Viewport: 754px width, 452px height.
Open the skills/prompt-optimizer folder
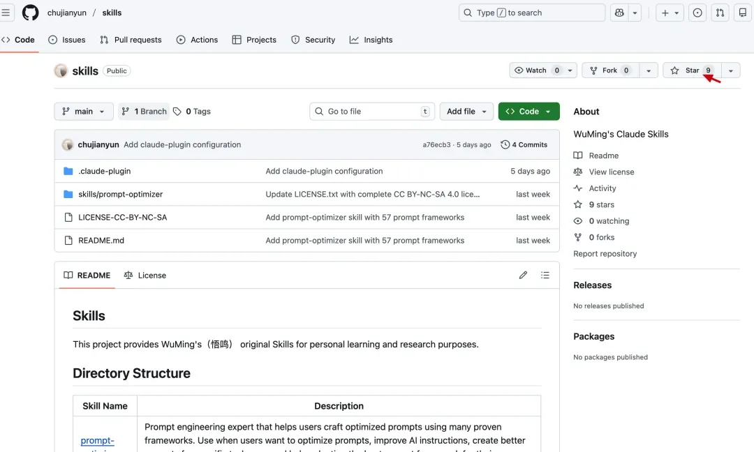point(120,194)
